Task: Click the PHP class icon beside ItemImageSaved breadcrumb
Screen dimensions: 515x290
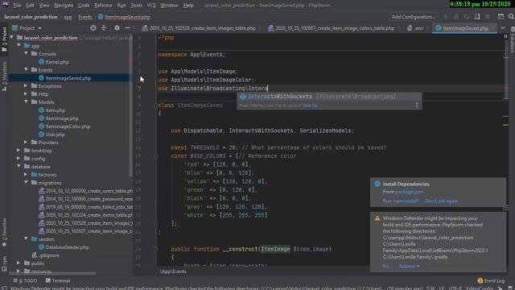Action: click(101, 17)
